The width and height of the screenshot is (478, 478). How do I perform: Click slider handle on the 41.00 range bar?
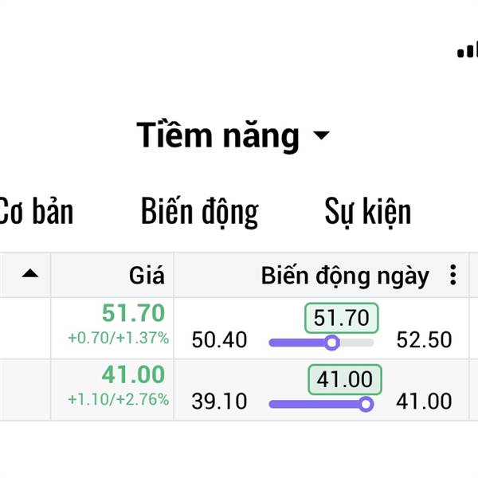pyautogui.click(x=366, y=404)
